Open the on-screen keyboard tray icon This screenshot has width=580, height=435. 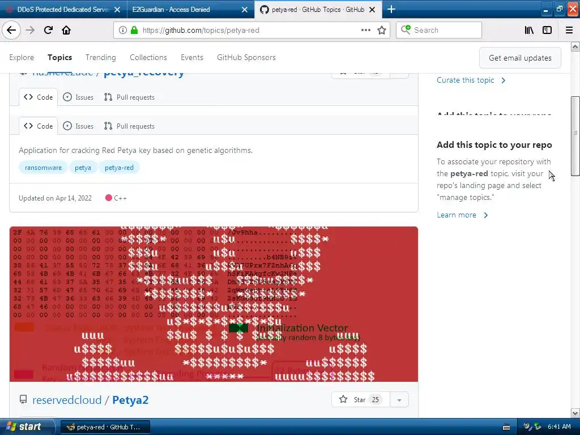506,427
